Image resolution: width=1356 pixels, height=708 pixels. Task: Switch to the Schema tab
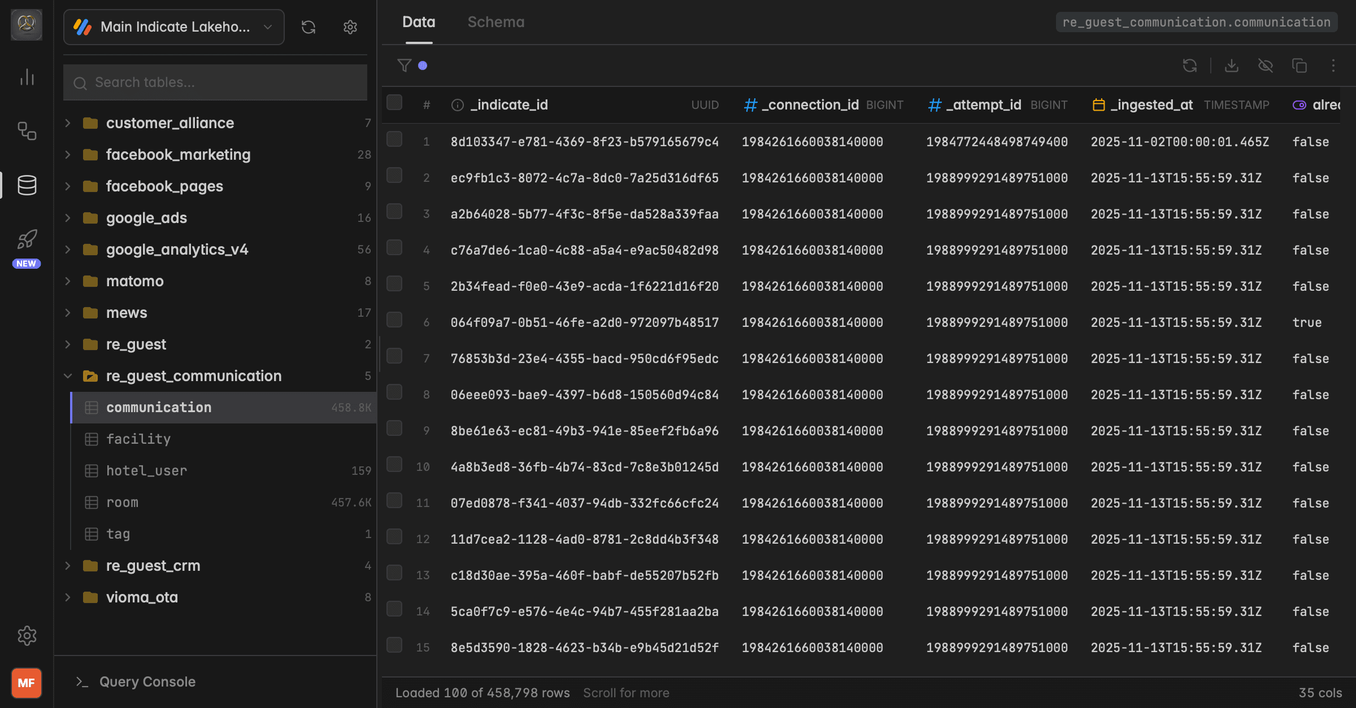496,23
